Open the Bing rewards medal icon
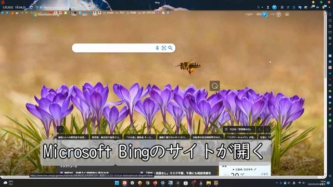This screenshot has height=187, width=333. [x=279, y=14]
